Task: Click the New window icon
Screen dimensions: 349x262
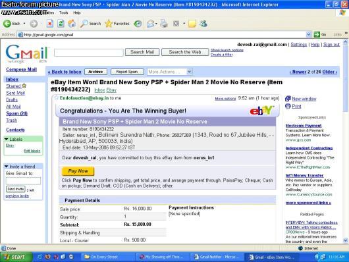Action: (288, 99)
